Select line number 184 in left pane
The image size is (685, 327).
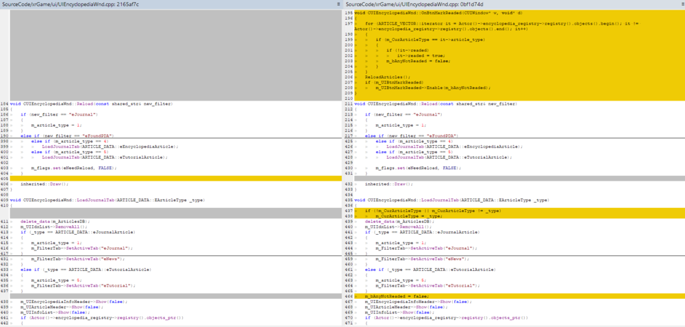click(5, 103)
